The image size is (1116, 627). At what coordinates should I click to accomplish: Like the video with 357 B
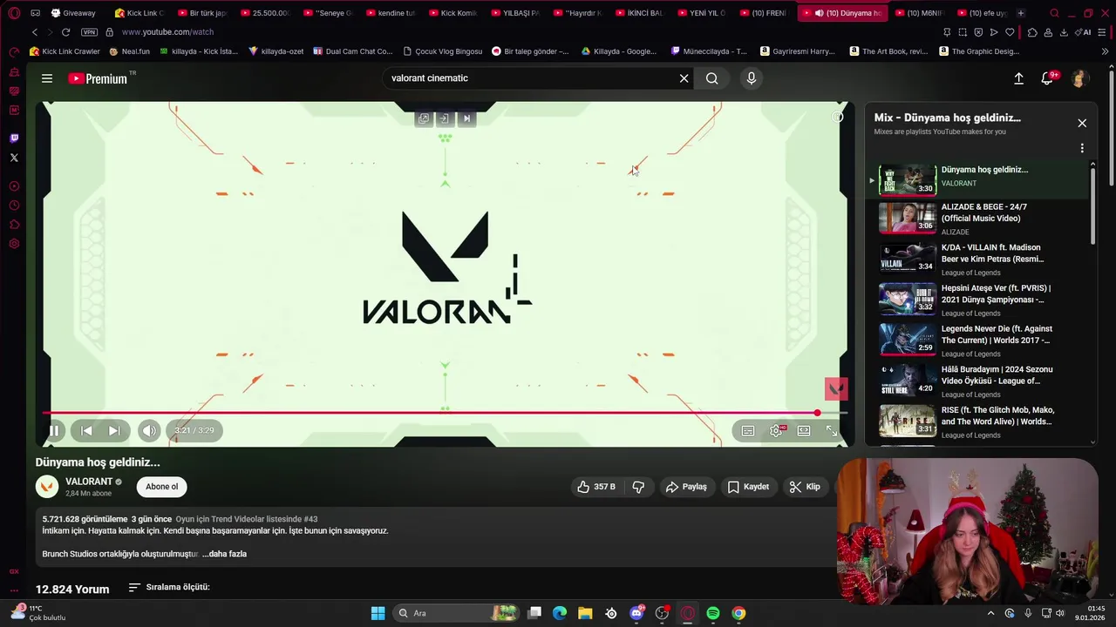[596, 487]
